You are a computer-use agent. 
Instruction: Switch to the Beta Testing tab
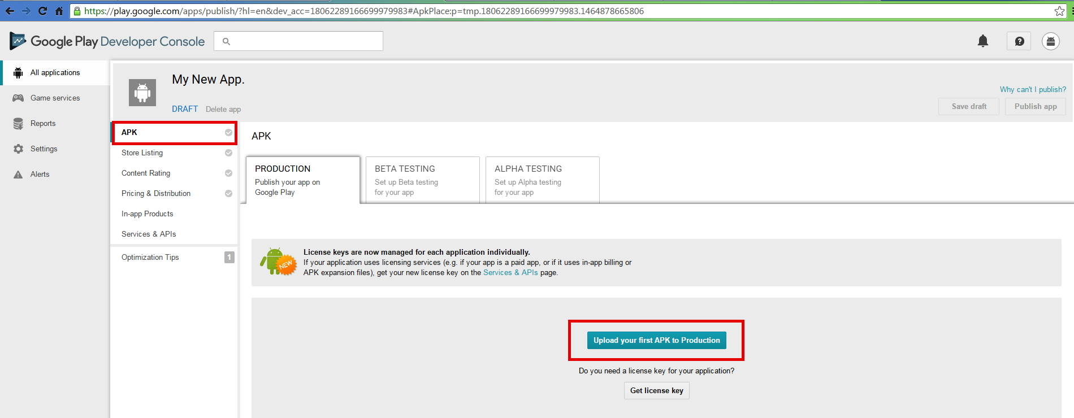[x=423, y=180]
